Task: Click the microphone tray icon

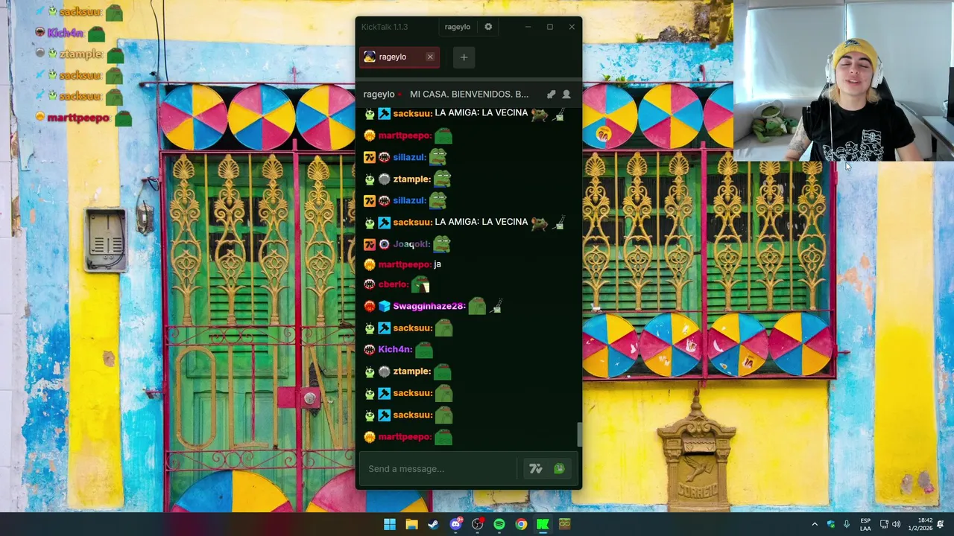Action: point(847,524)
